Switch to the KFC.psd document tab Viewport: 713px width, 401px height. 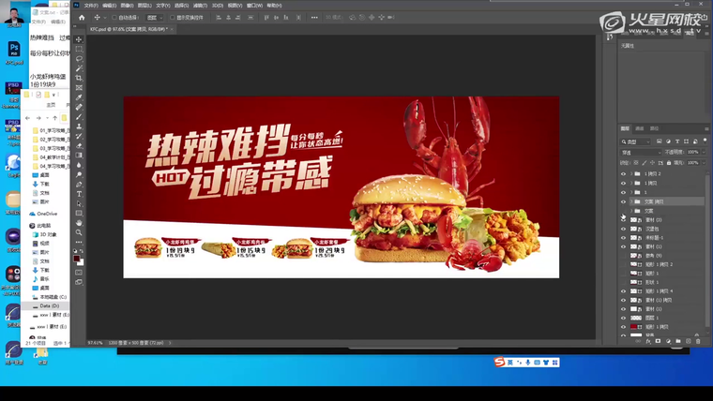(126, 29)
